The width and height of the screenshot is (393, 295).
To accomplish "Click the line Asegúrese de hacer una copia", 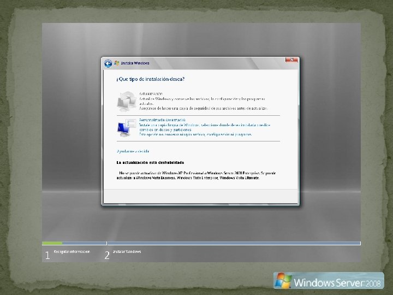I will click(x=204, y=108).
